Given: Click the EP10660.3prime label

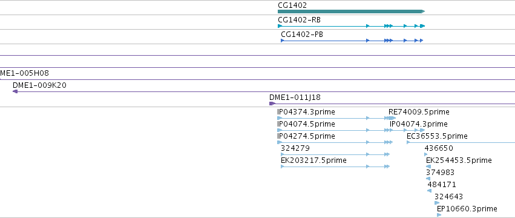Looking at the screenshot, I should (x=467, y=209).
